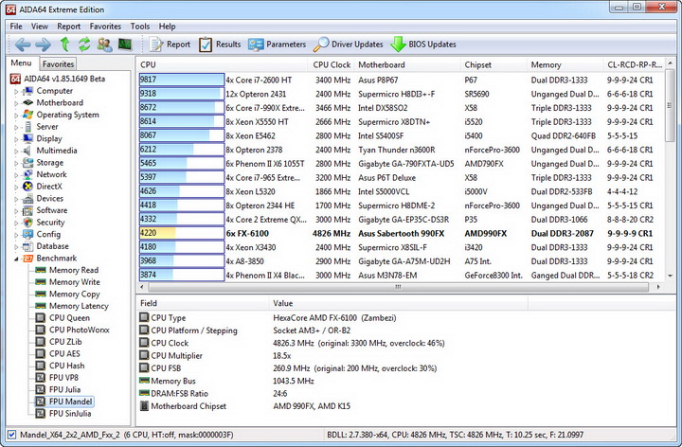
Task: Sort by the CPU Clock column header
Action: coord(331,64)
